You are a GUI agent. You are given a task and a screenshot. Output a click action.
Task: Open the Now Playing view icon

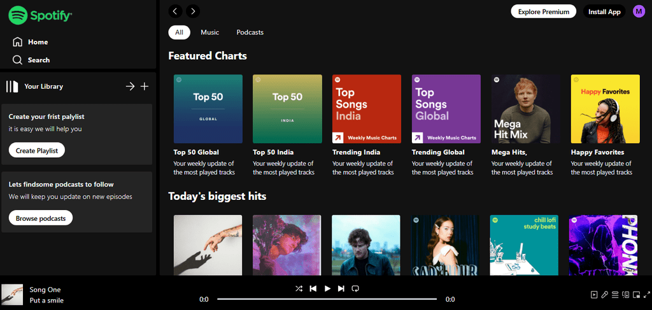594,295
